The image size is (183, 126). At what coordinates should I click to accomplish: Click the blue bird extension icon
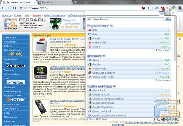click(156, 8)
